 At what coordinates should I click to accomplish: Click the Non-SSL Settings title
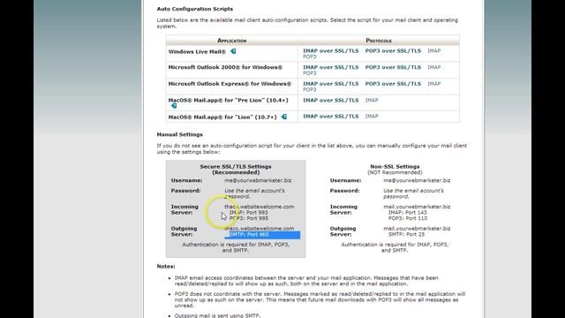395,167
